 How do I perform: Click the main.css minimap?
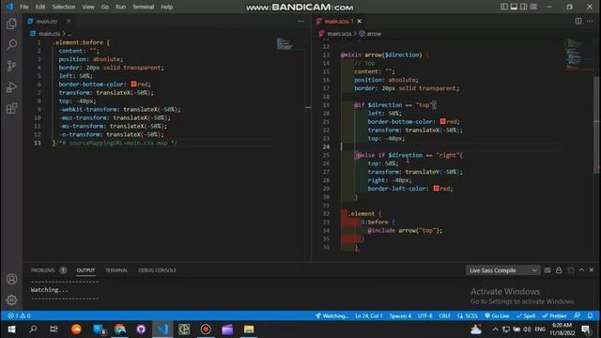[285, 44]
